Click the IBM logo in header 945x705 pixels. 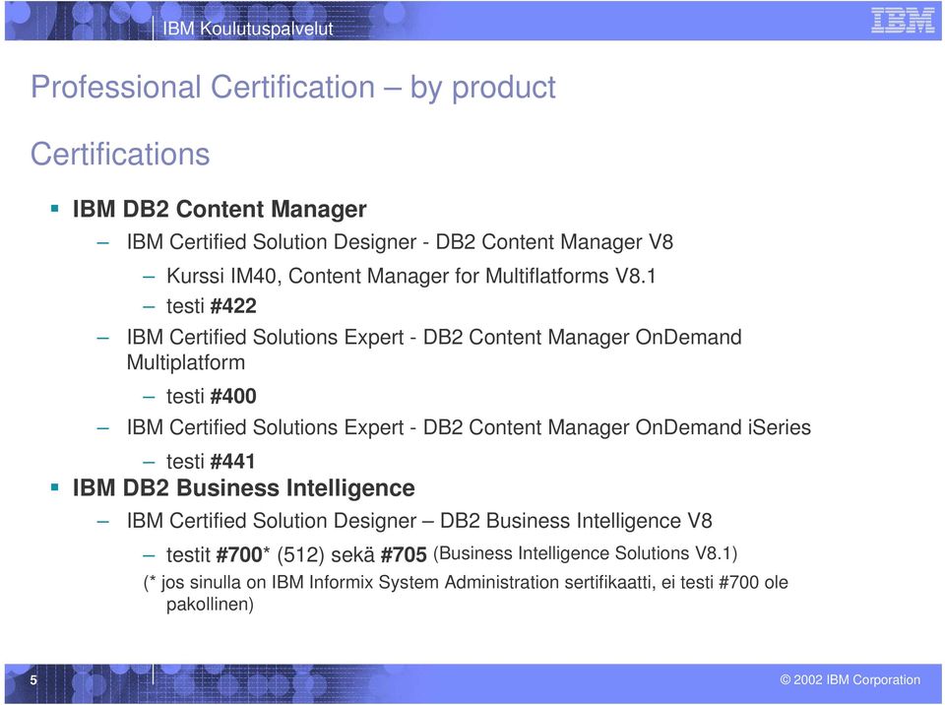(903, 21)
